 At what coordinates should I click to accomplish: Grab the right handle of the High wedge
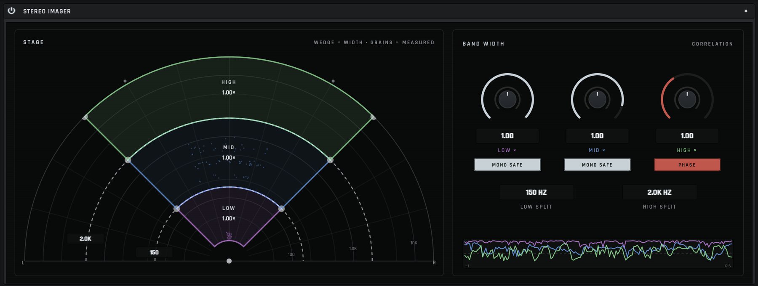point(373,117)
